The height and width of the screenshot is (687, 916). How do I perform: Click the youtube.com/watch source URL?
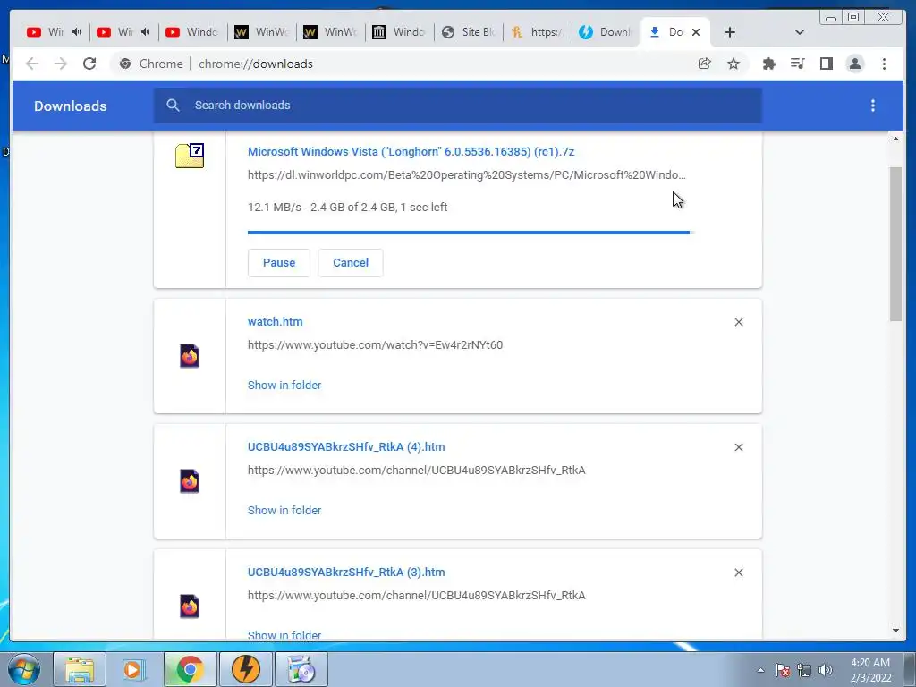375,345
